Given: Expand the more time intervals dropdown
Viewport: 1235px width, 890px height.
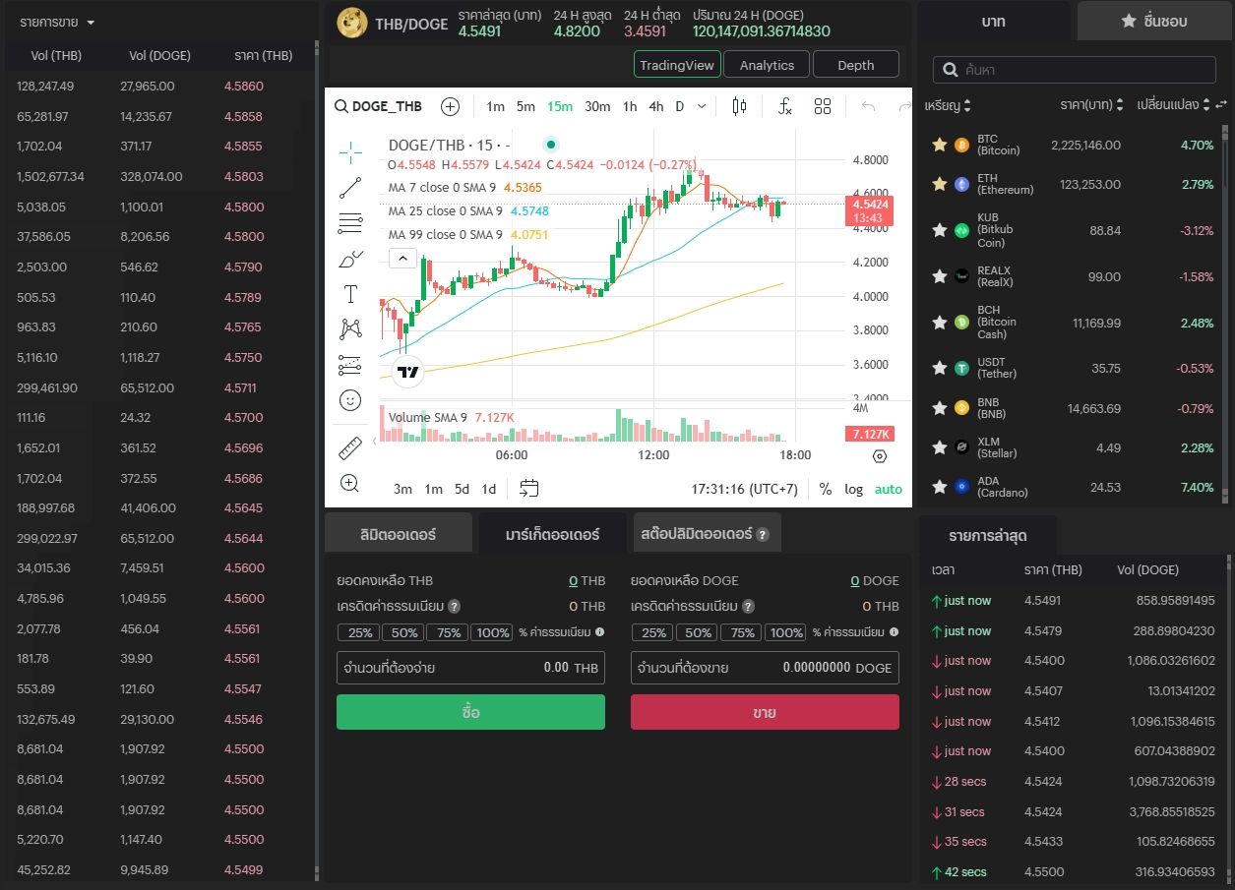Looking at the screenshot, I should coord(702,106).
